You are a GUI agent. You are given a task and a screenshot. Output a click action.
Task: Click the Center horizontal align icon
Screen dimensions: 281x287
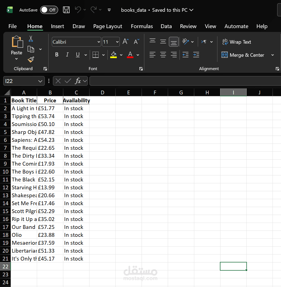pyautogui.click(x=163, y=55)
